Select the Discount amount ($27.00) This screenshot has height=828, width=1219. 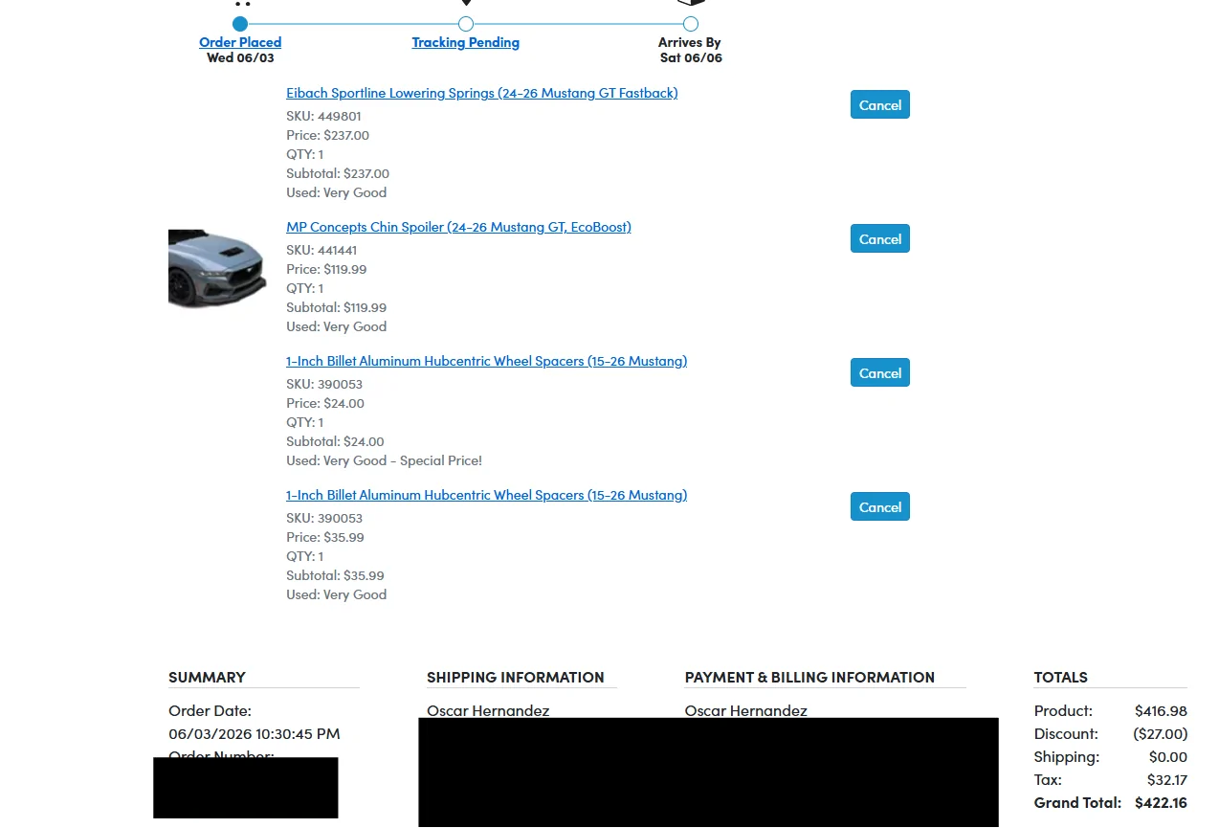click(x=1160, y=733)
